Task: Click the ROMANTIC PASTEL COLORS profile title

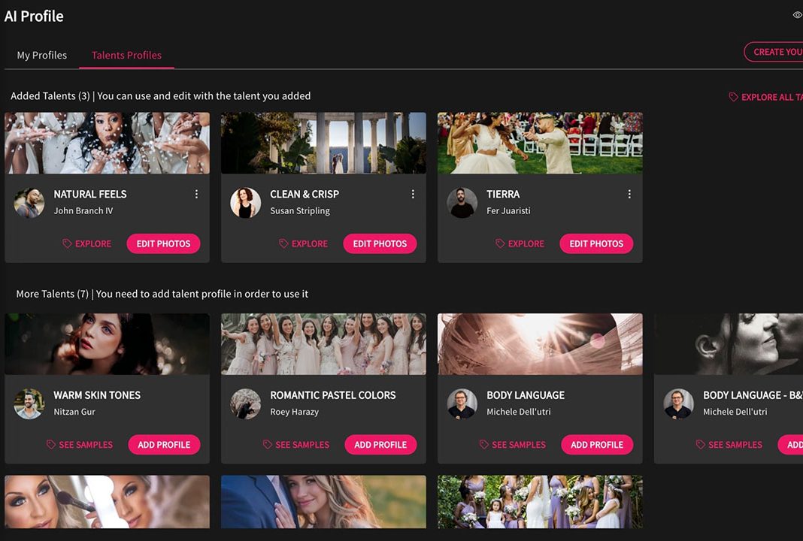Action: [x=333, y=395]
